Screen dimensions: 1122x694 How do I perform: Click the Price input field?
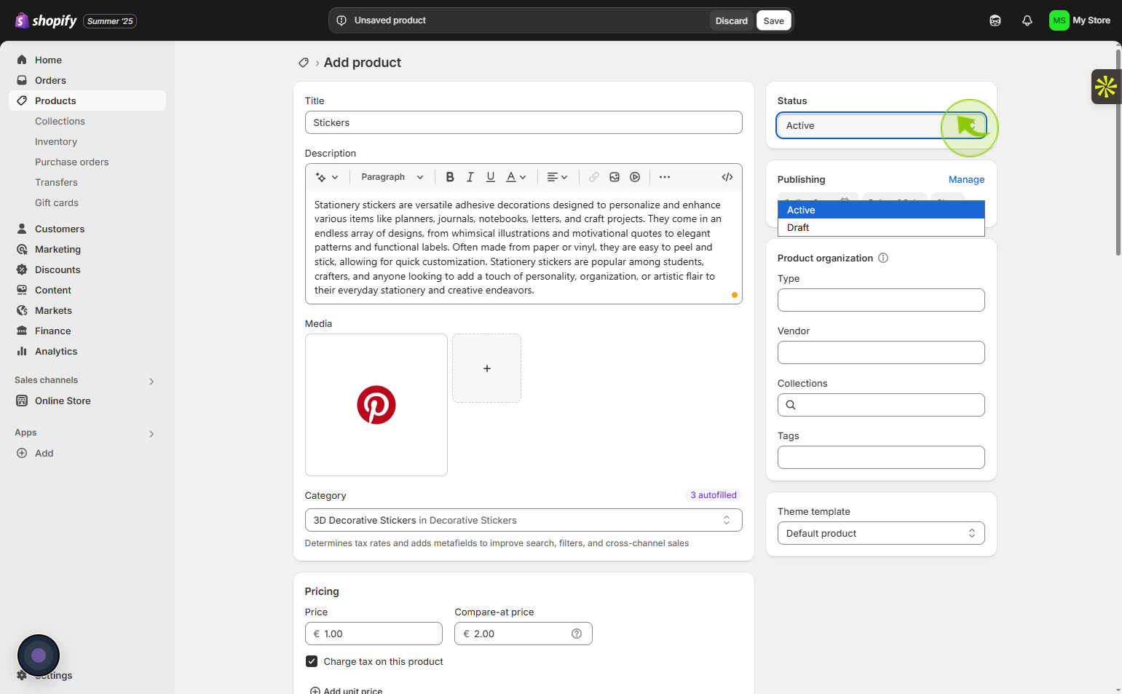pos(374,634)
